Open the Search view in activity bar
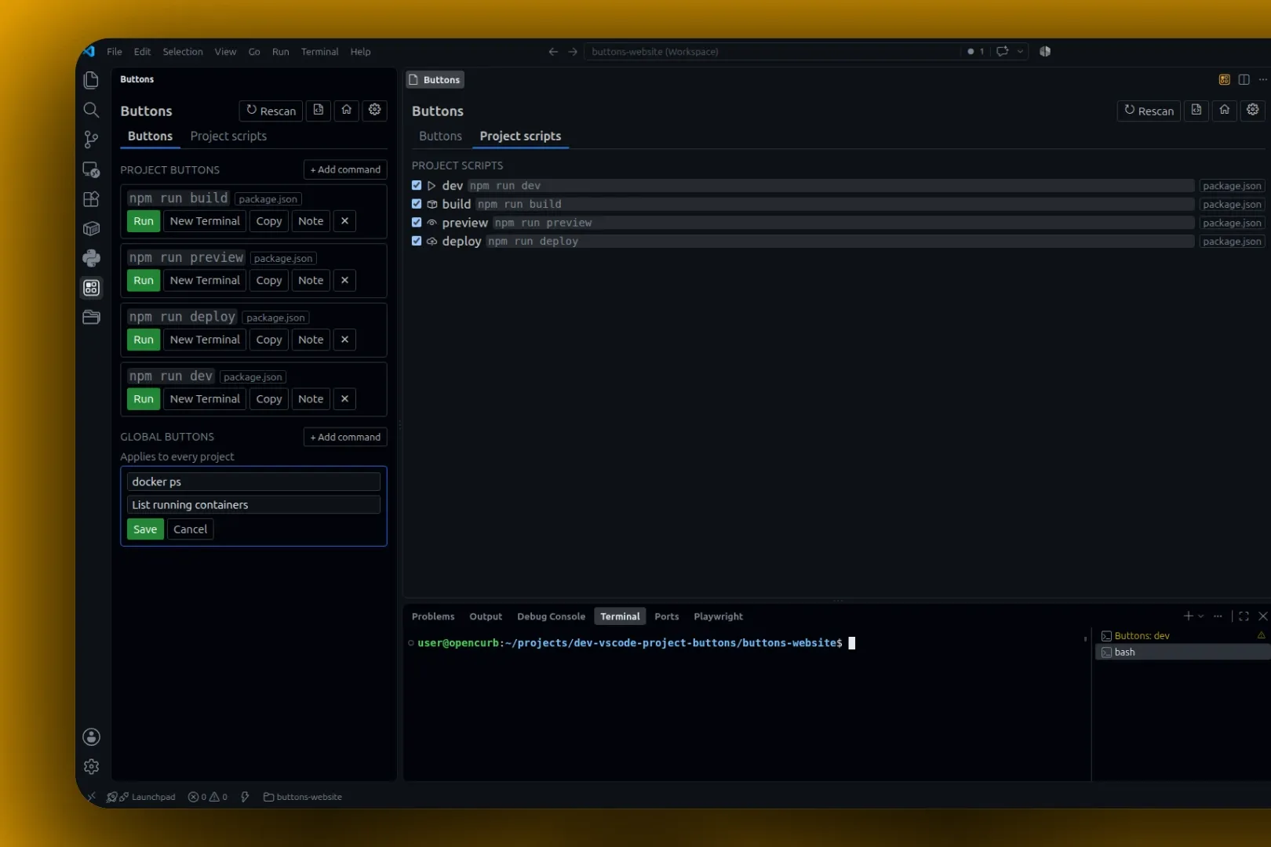This screenshot has width=1271, height=847. point(91,110)
